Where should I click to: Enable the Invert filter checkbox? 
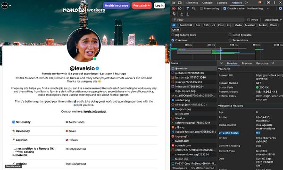click(249, 20)
